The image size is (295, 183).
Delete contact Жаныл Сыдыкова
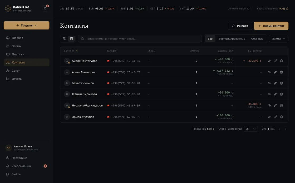click(282, 94)
